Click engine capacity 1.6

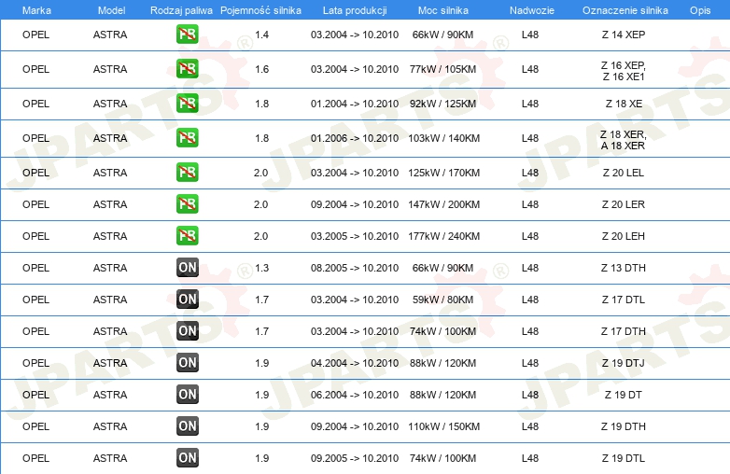(261, 69)
